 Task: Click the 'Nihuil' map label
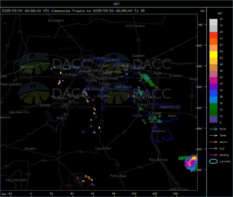(61, 118)
